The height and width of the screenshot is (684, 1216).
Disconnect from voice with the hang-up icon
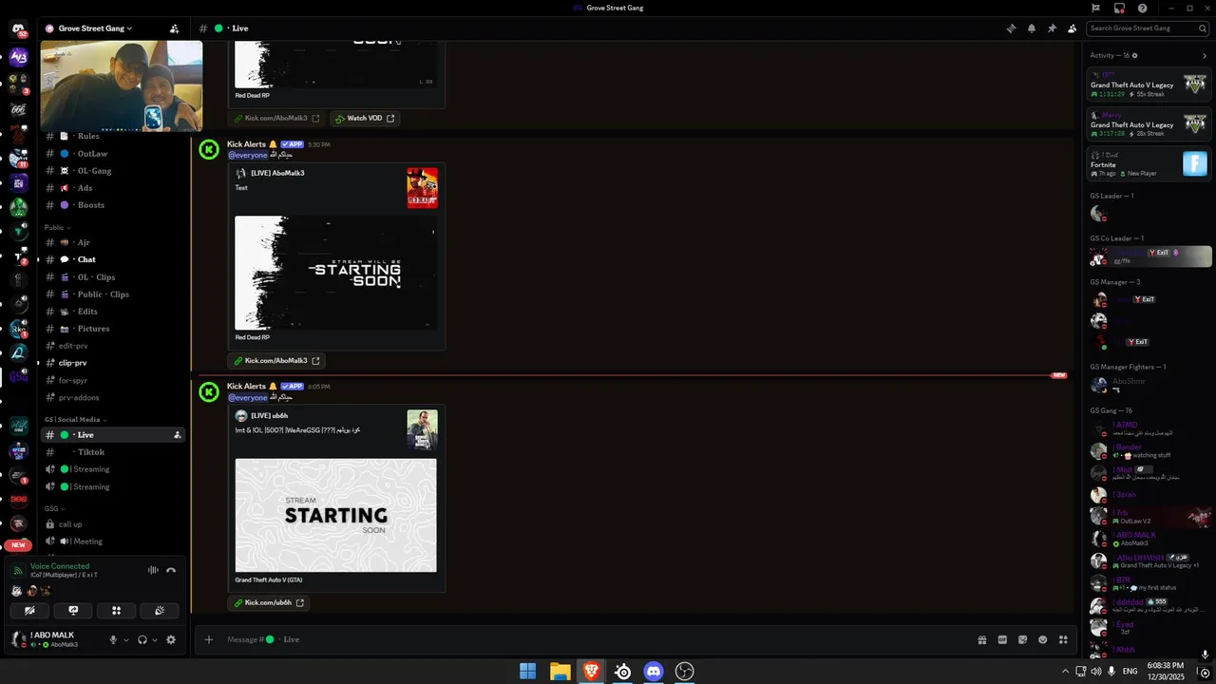(171, 570)
